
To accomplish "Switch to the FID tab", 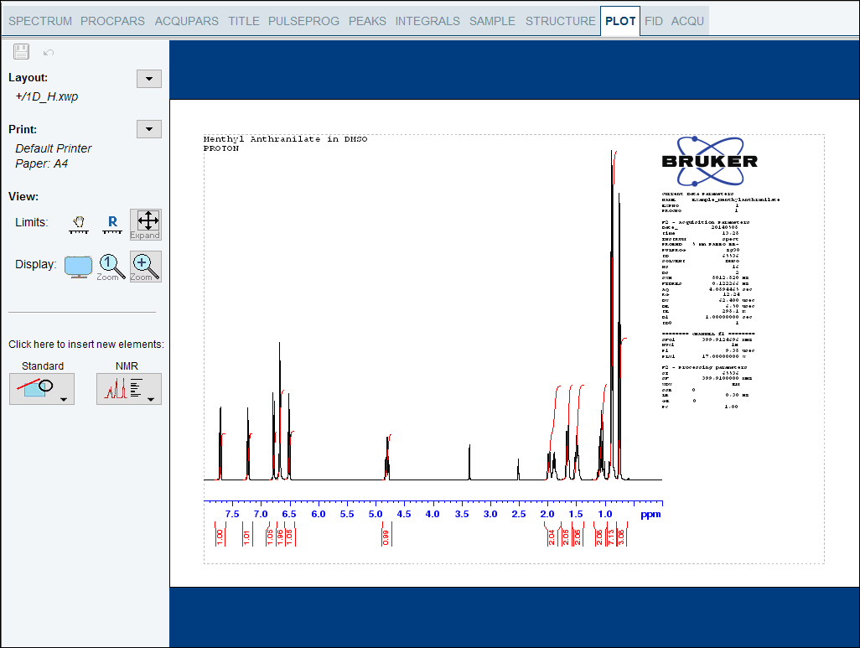I will tap(653, 21).
